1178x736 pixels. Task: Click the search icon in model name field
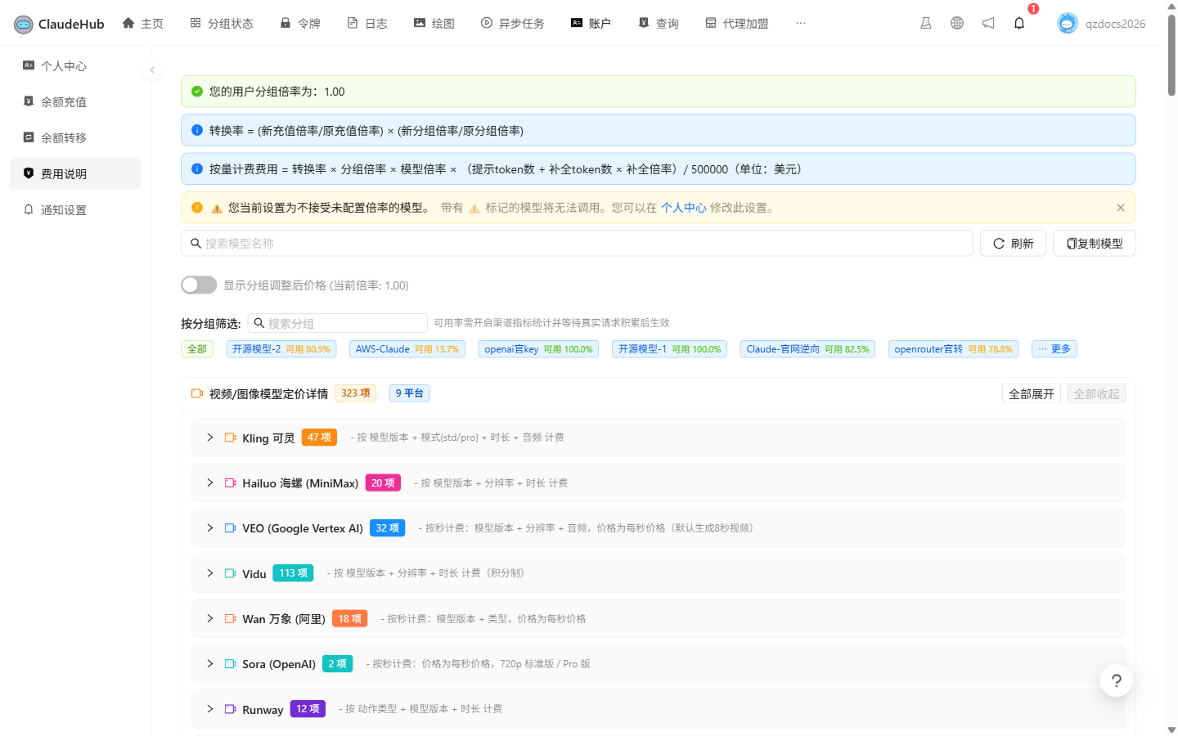[x=196, y=243]
